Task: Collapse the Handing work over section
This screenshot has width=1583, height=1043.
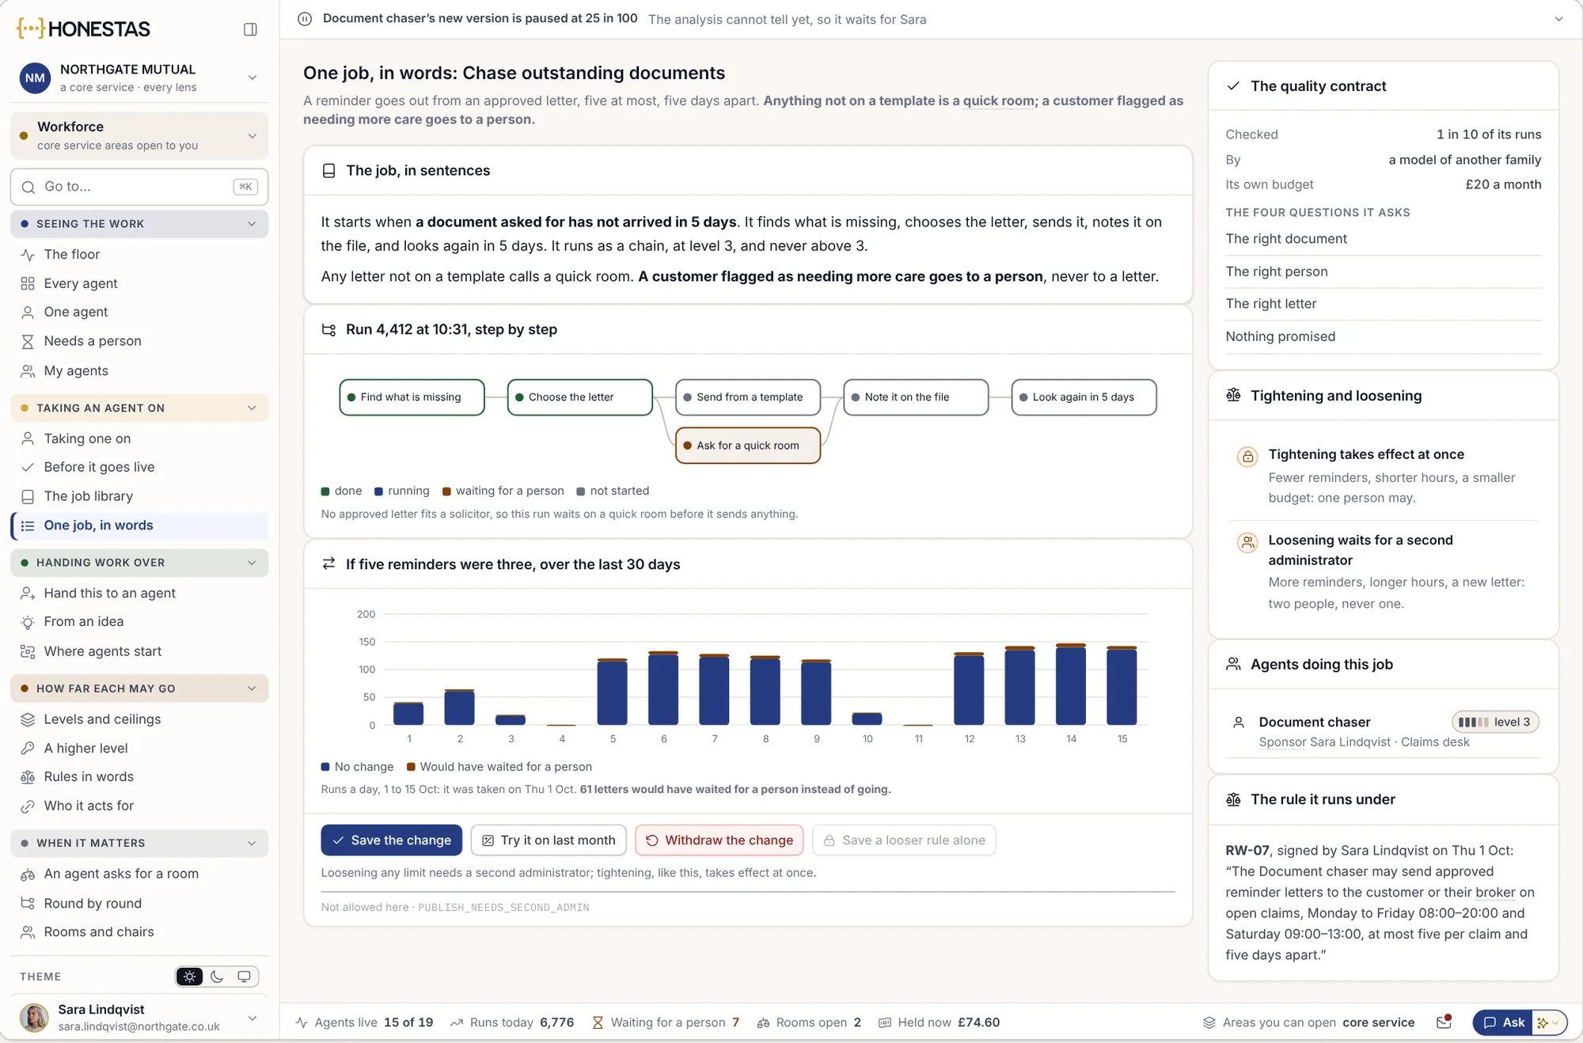Action: [139, 563]
